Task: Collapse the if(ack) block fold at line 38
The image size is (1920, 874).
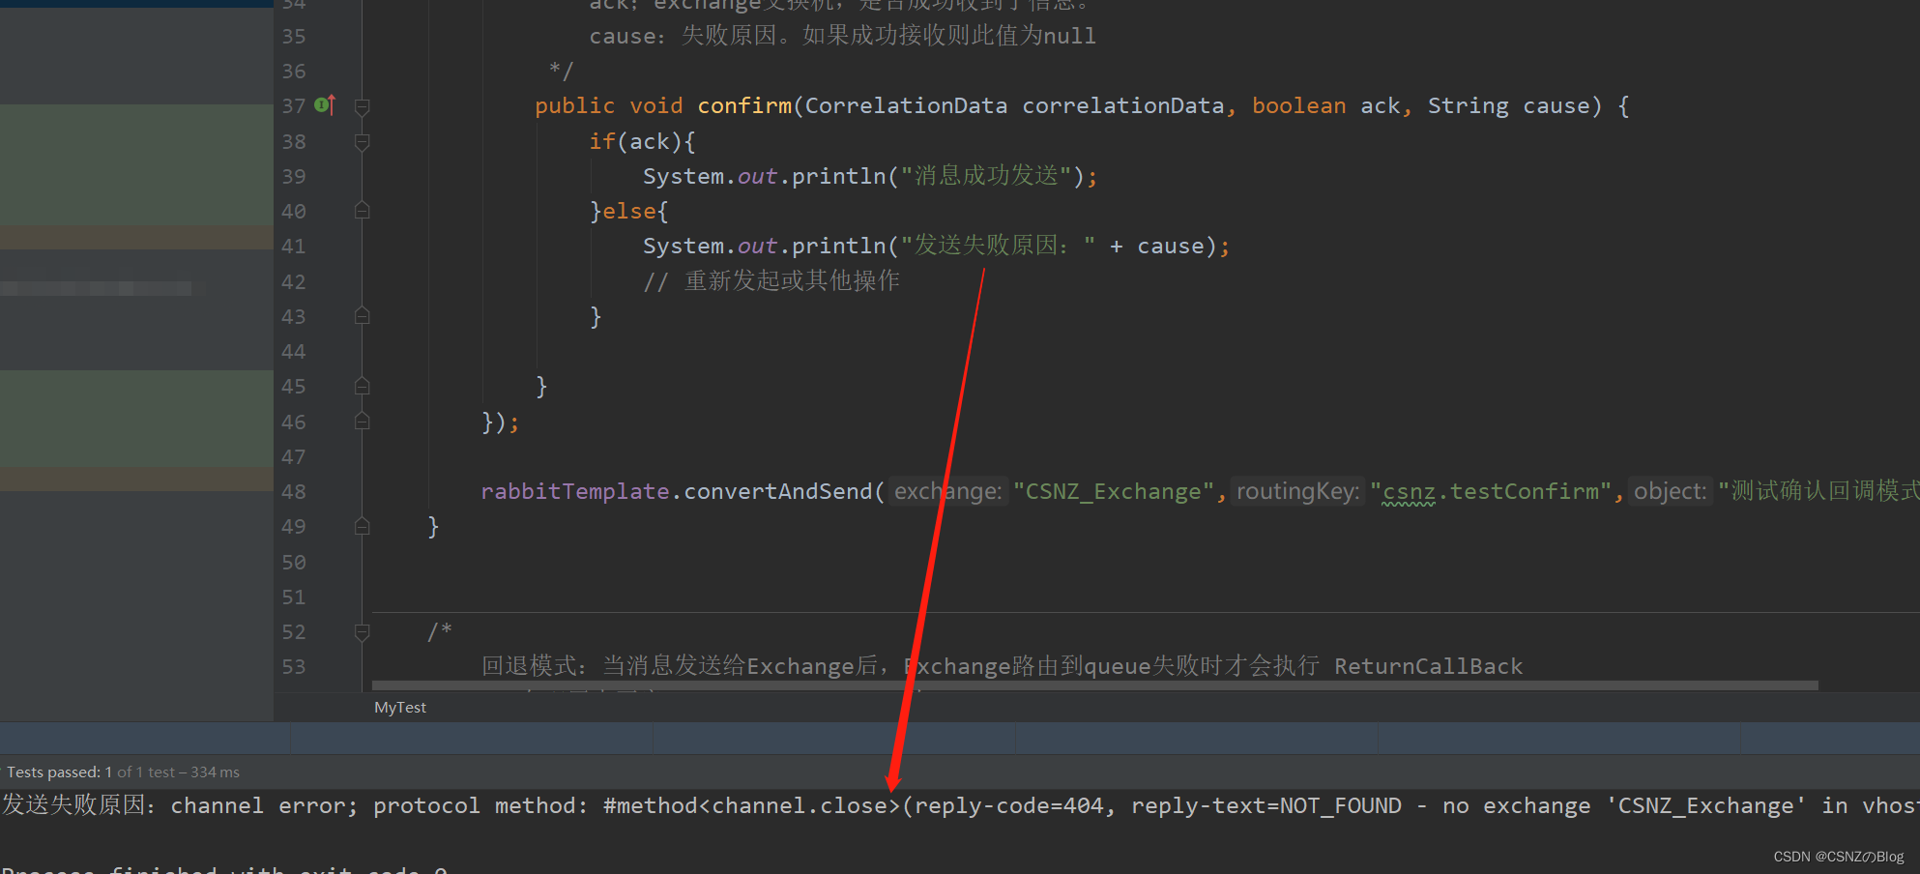Action: pos(363,142)
